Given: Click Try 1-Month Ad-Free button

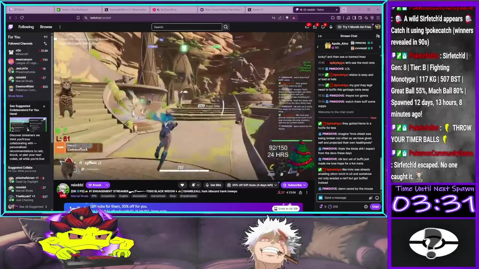Looking at the screenshot, I should click(354, 27).
